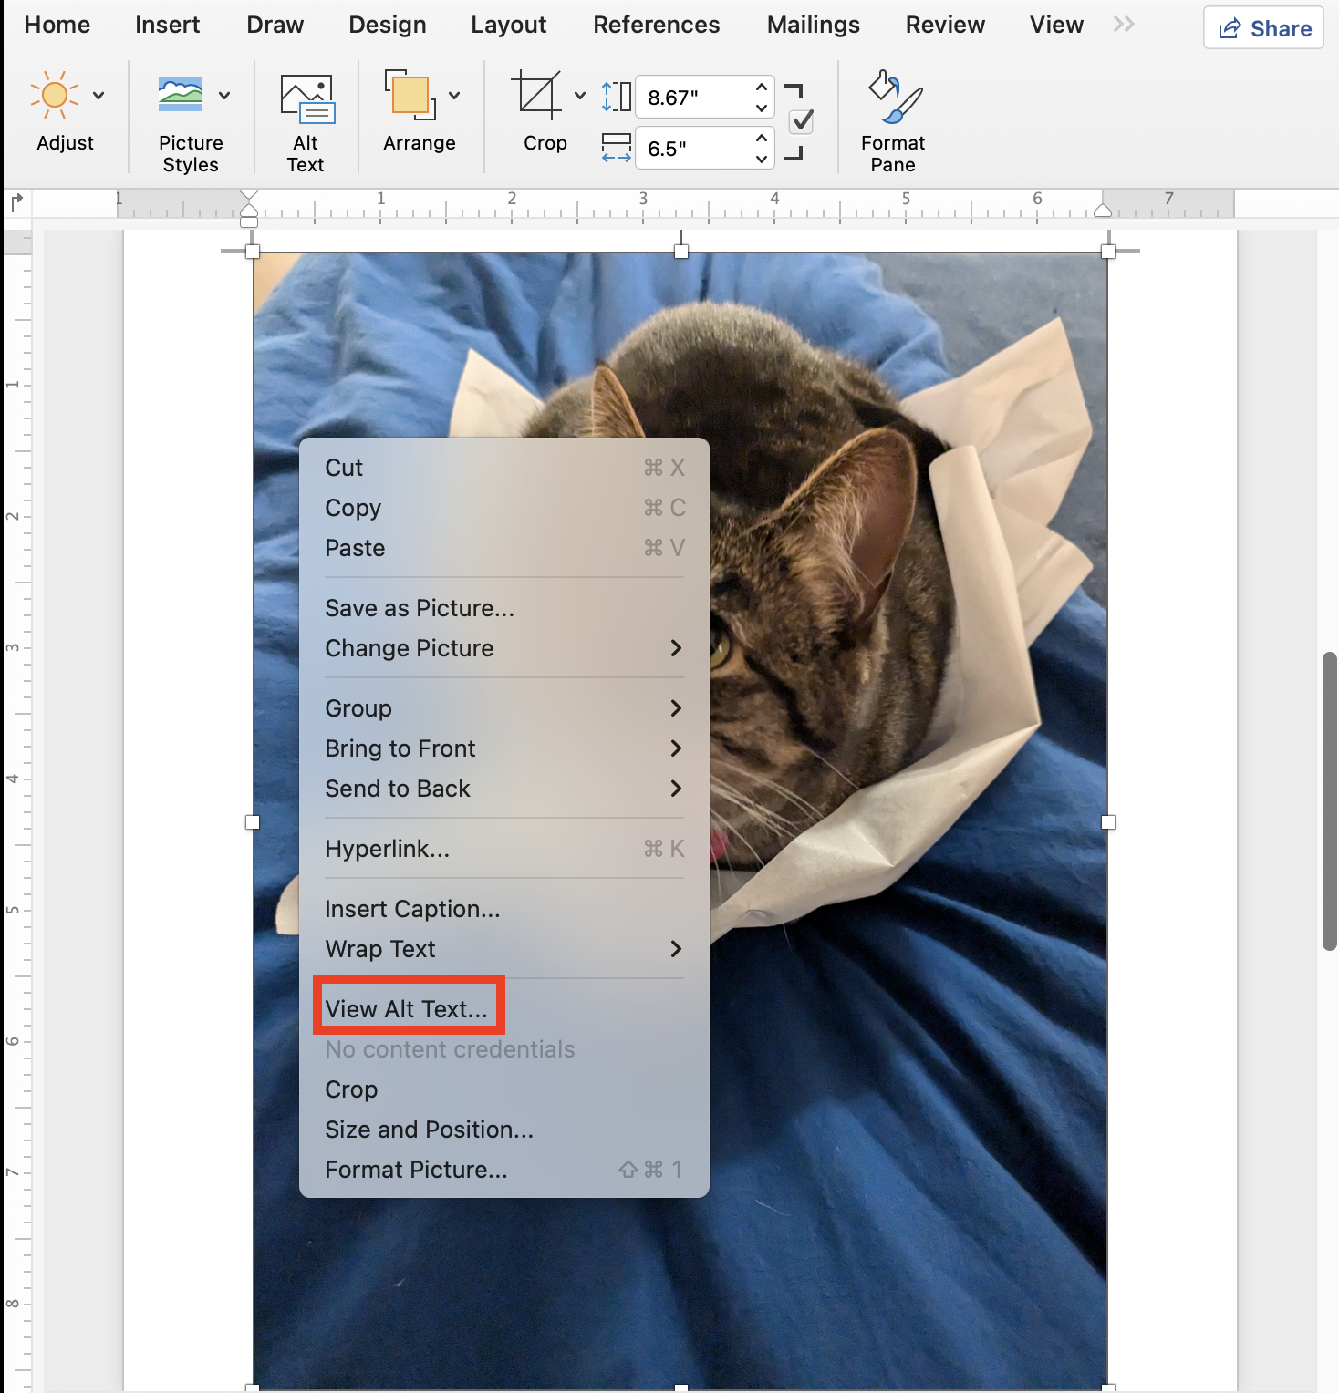Click the vertical document scrollbar

(x=1329, y=800)
